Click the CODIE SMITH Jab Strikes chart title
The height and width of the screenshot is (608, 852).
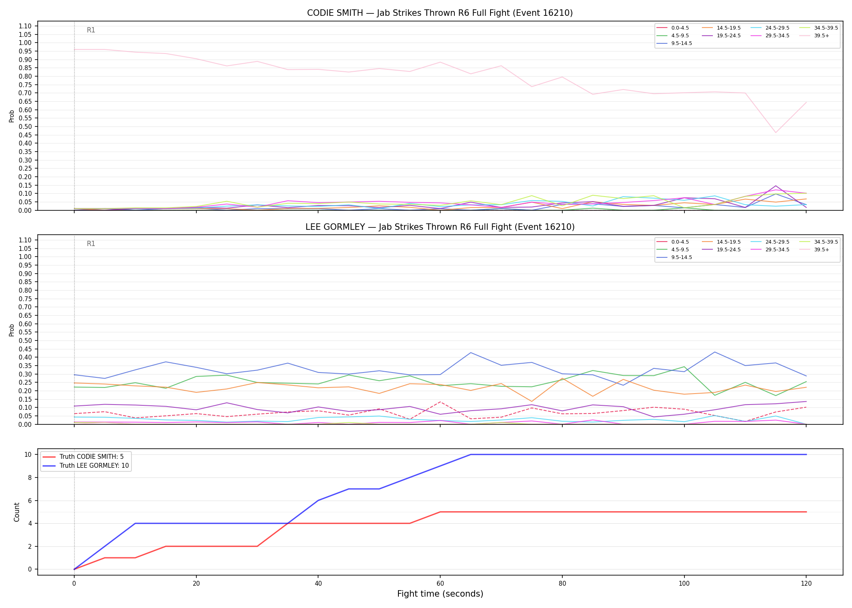click(x=440, y=13)
